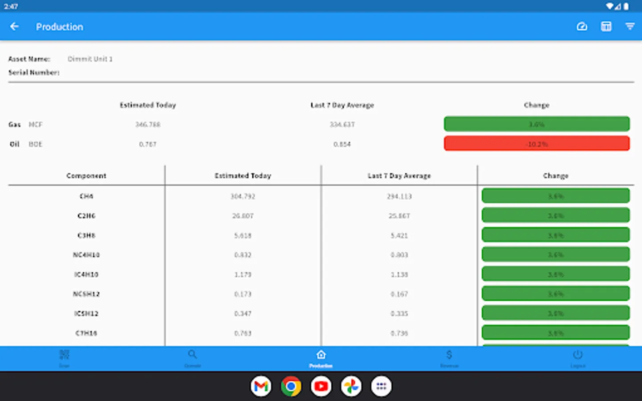This screenshot has height=401, width=642.
Task: Select the NC4H10 component row label
Action: click(x=86, y=255)
